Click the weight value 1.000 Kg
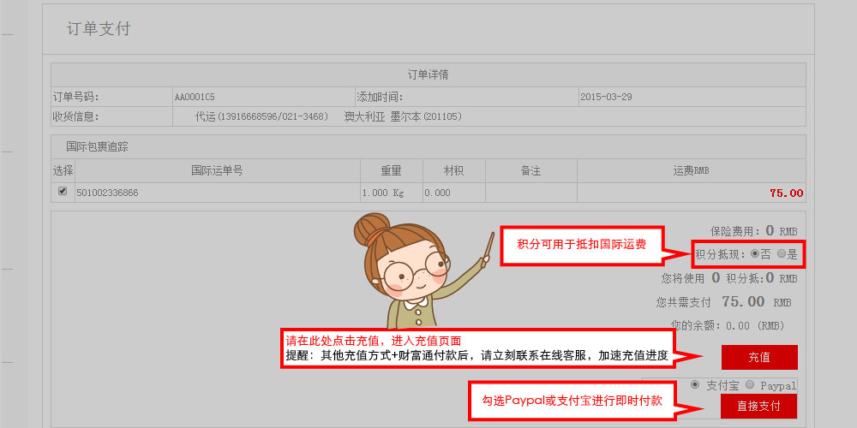Image resolution: width=857 pixels, height=428 pixels. pyautogui.click(x=382, y=193)
